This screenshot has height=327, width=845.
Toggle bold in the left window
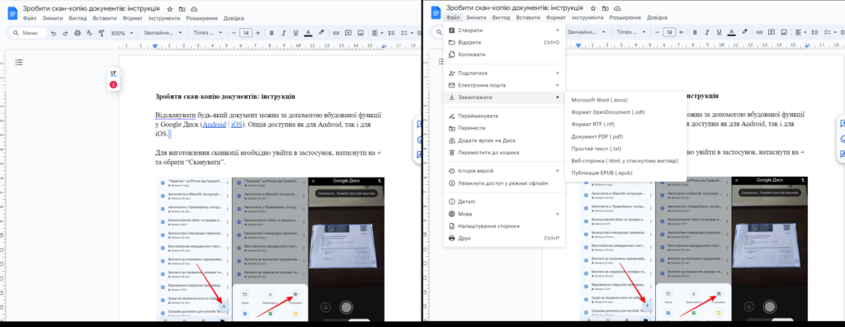pos(271,33)
